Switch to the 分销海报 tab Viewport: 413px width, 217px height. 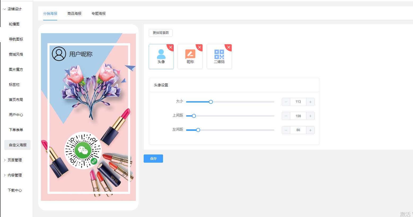[50, 14]
